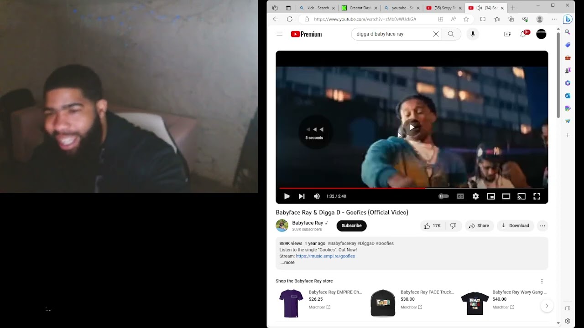This screenshot has height=328, width=584.
Task: Open Read aloud icon in address bar
Action: click(x=453, y=19)
